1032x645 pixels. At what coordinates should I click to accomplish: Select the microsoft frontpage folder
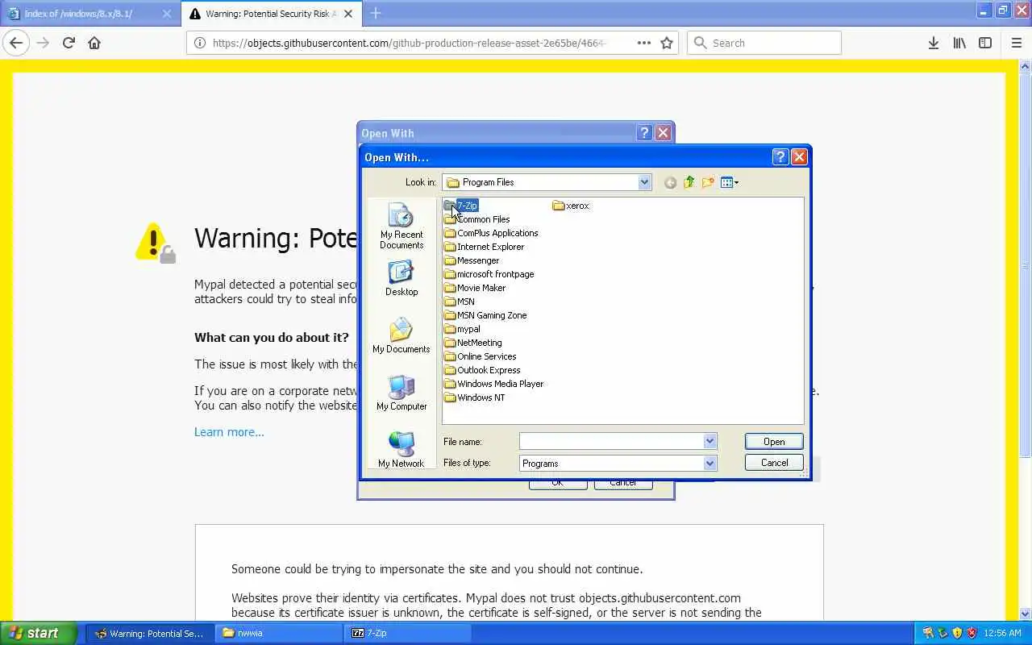[489, 274]
